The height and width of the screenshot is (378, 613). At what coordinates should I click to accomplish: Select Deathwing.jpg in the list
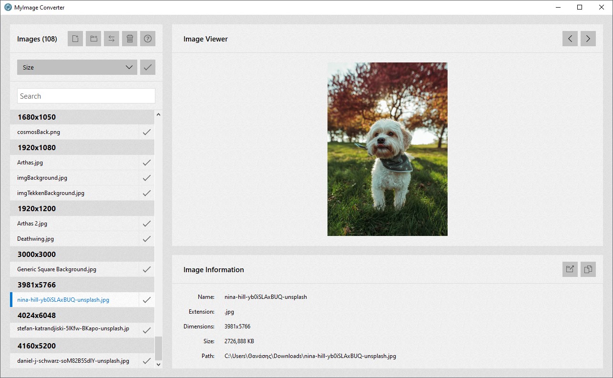(x=75, y=239)
